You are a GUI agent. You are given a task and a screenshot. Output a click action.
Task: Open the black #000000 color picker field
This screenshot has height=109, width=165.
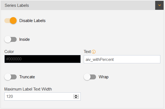[x=43, y=59]
